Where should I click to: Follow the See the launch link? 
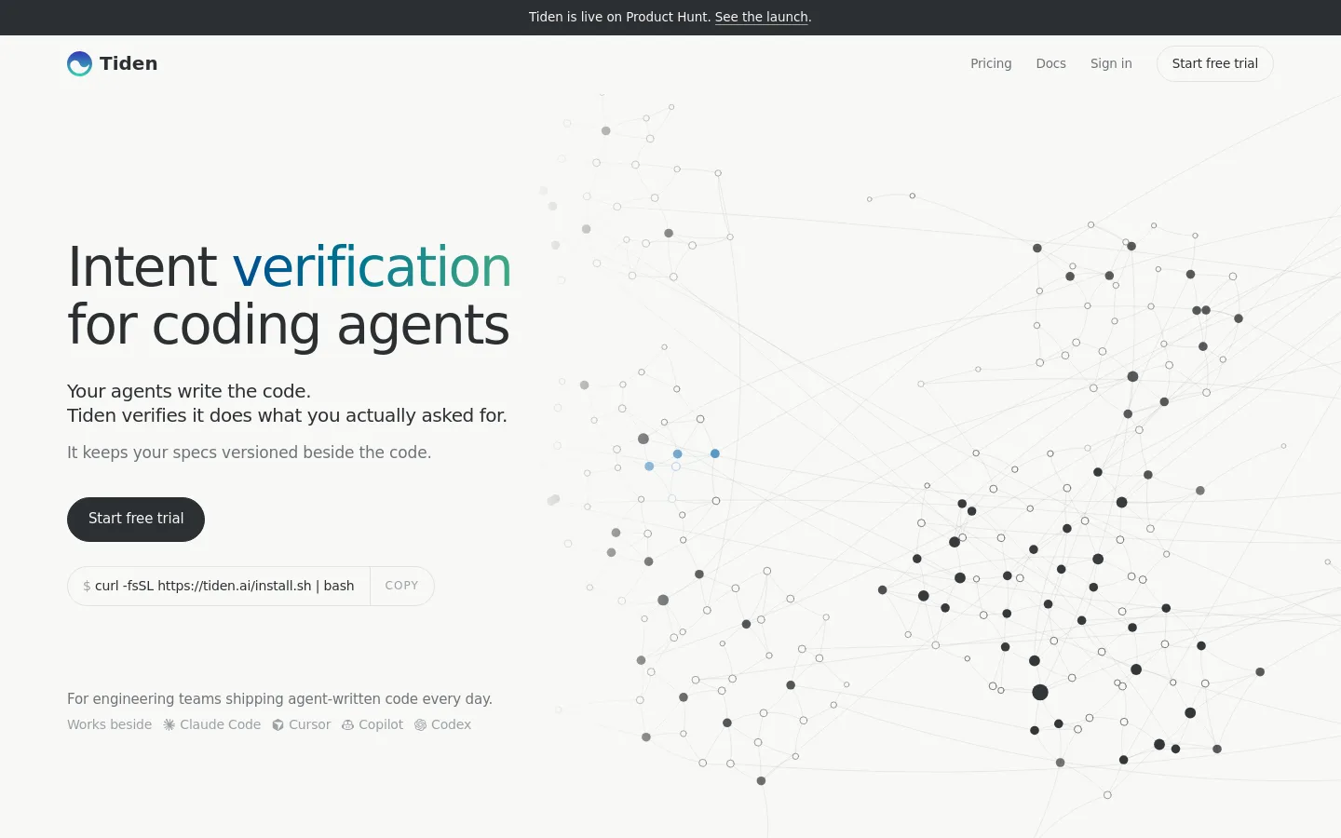pyautogui.click(x=762, y=17)
